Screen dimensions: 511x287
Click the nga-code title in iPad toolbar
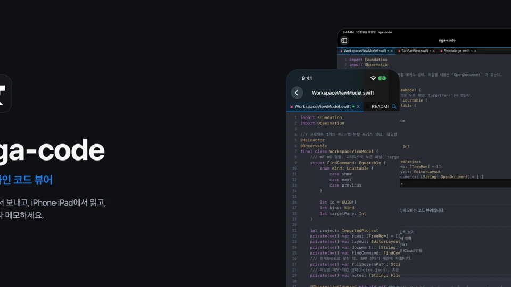pyautogui.click(x=447, y=40)
